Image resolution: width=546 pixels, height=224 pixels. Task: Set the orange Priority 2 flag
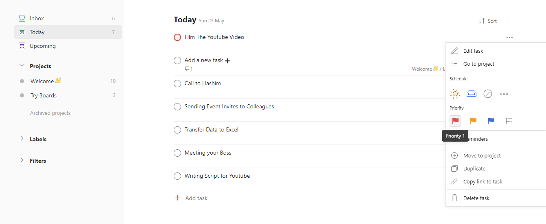coord(473,121)
